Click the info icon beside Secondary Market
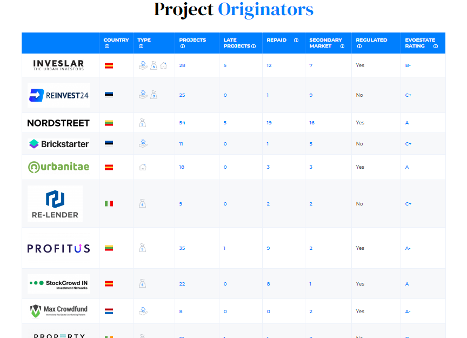Screen dimensions: 467x338 [342, 46]
